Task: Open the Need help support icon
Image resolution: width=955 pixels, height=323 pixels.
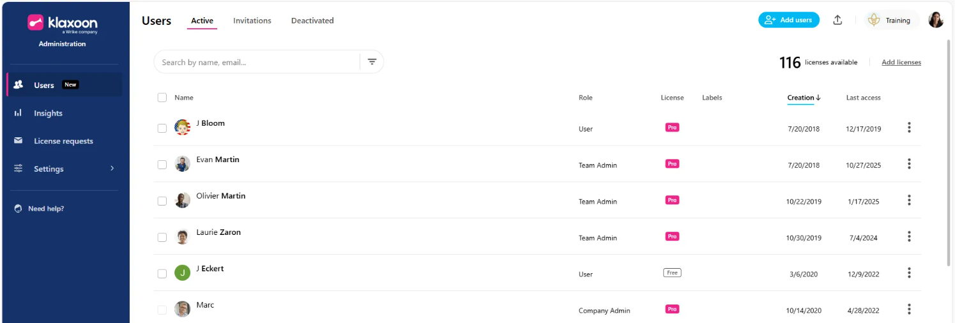Action: pos(18,209)
